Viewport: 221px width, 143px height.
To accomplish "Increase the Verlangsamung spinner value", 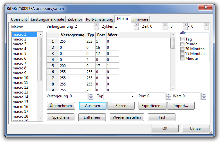I will 96,25.
